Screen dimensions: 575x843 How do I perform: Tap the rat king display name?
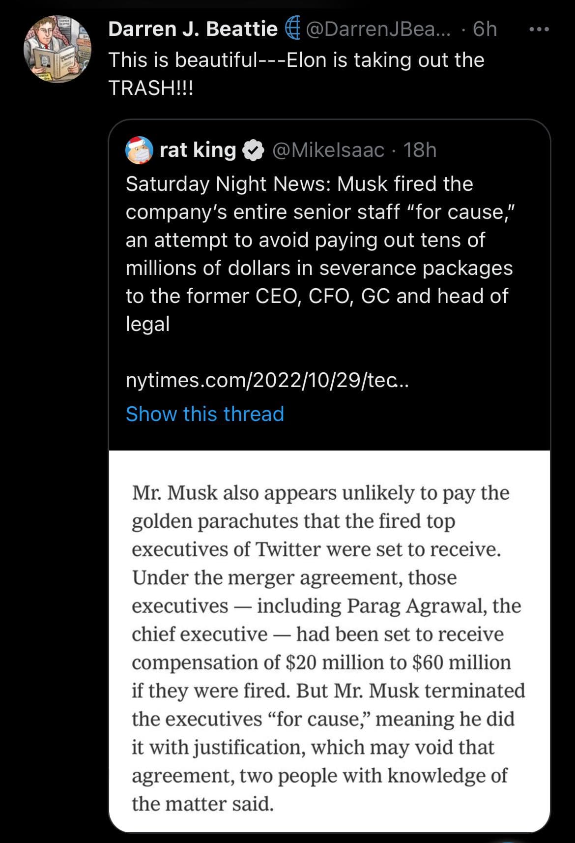click(198, 150)
